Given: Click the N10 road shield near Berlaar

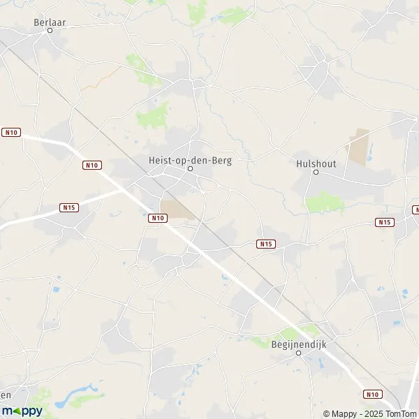Looking at the screenshot, I should (11, 132).
